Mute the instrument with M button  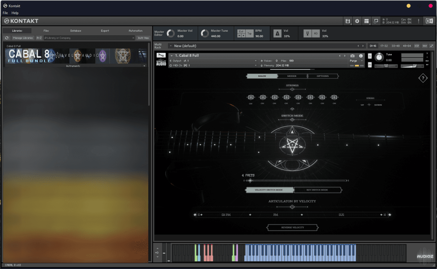370,65
